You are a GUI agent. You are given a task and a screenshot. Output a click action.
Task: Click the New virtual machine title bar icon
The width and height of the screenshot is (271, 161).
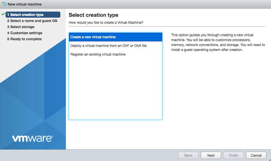(x=4, y=4)
